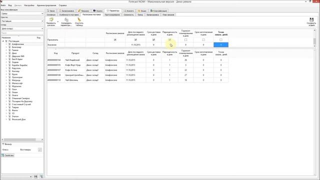Switch to the План заказов sub-tab
Image resolution: width=320 pixels, height=180 pixels.
tap(168, 14)
